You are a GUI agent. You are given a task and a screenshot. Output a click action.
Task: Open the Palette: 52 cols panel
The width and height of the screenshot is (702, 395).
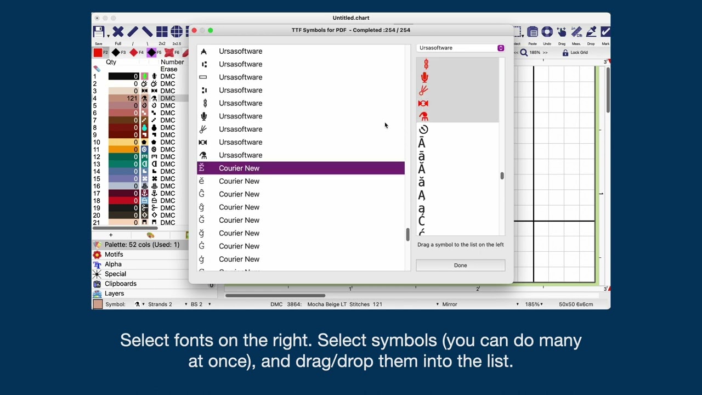coord(140,245)
